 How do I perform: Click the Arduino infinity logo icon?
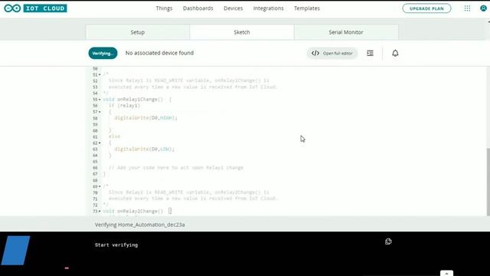point(12,8)
